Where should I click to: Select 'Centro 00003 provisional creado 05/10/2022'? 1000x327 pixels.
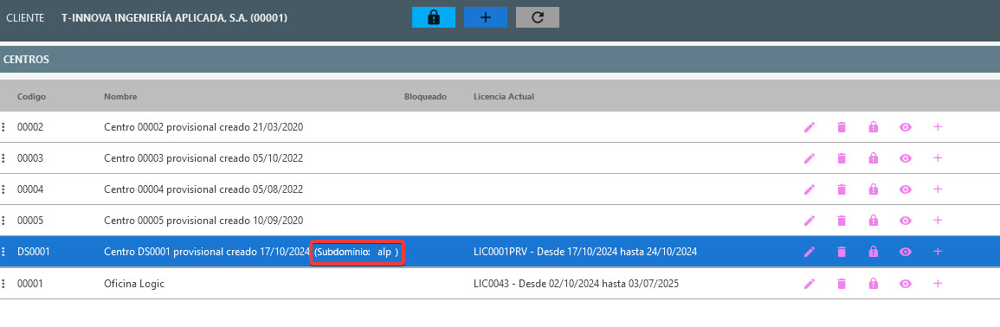[203, 158]
